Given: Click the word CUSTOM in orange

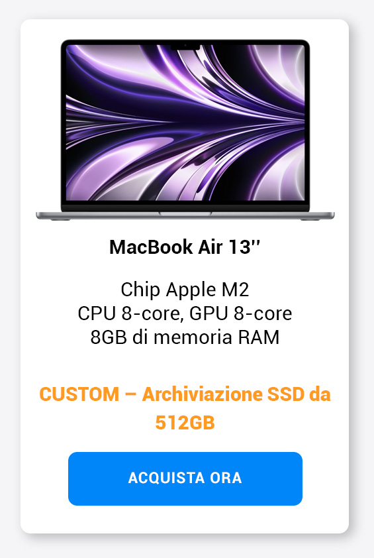Looking at the screenshot, I should click(x=79, y=394).
